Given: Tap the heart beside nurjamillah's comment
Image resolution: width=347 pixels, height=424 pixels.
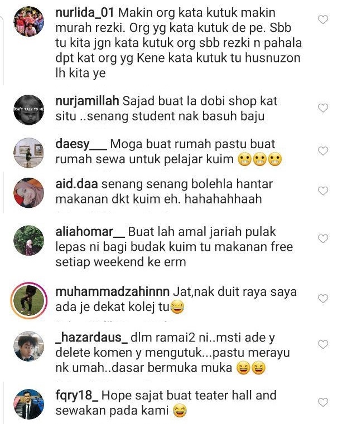Looking at the screenshot, I should pos(323,108).
